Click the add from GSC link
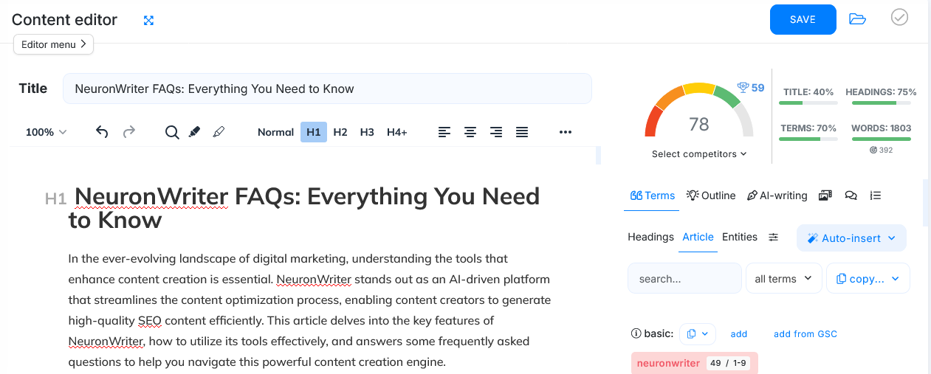 tap(805, 334)
